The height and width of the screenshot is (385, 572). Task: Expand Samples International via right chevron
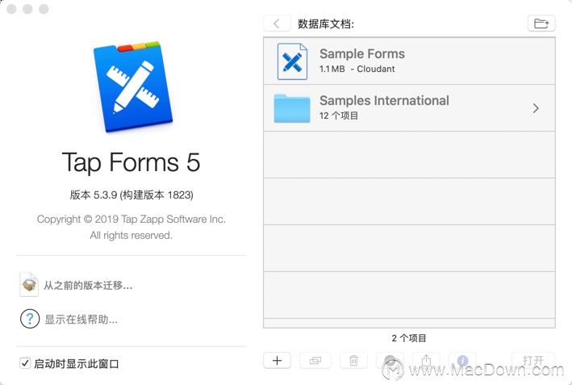tap(536, 108)
